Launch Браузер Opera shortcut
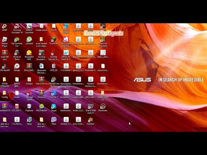The width and height of the screenshot is (207, 155). [29, 96]
